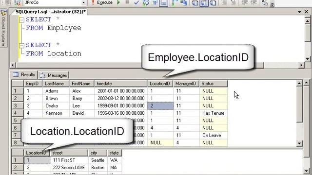The image size is (312, 175).
Task: Click the Change Connection icon
Action: click(x=18, y=2)
